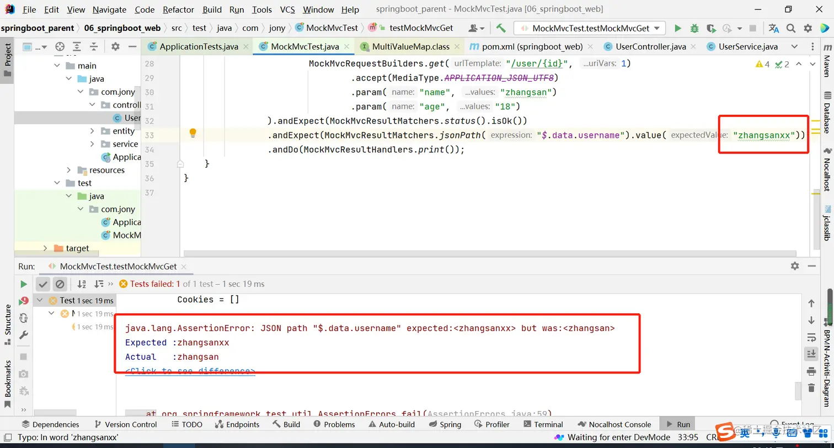This screenshot has width=834, height=448.
Task: Switch to UserController.java tab
Action: 651,47
